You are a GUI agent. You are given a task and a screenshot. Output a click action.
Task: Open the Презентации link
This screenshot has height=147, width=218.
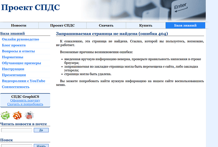tap(14, 75)
